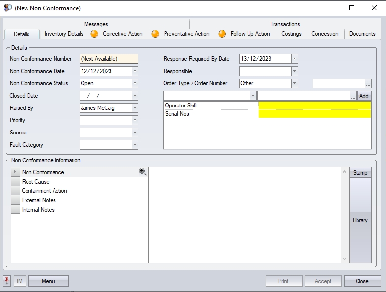Open the Documents tab
Viewport: 386px width, 292px height.
pos(362,34)
